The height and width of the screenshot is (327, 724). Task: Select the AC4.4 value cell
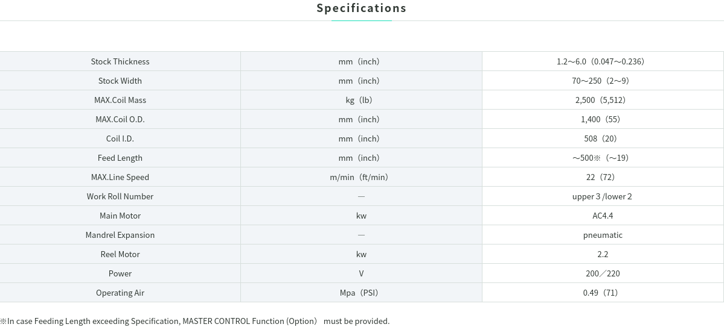(603, 216)
